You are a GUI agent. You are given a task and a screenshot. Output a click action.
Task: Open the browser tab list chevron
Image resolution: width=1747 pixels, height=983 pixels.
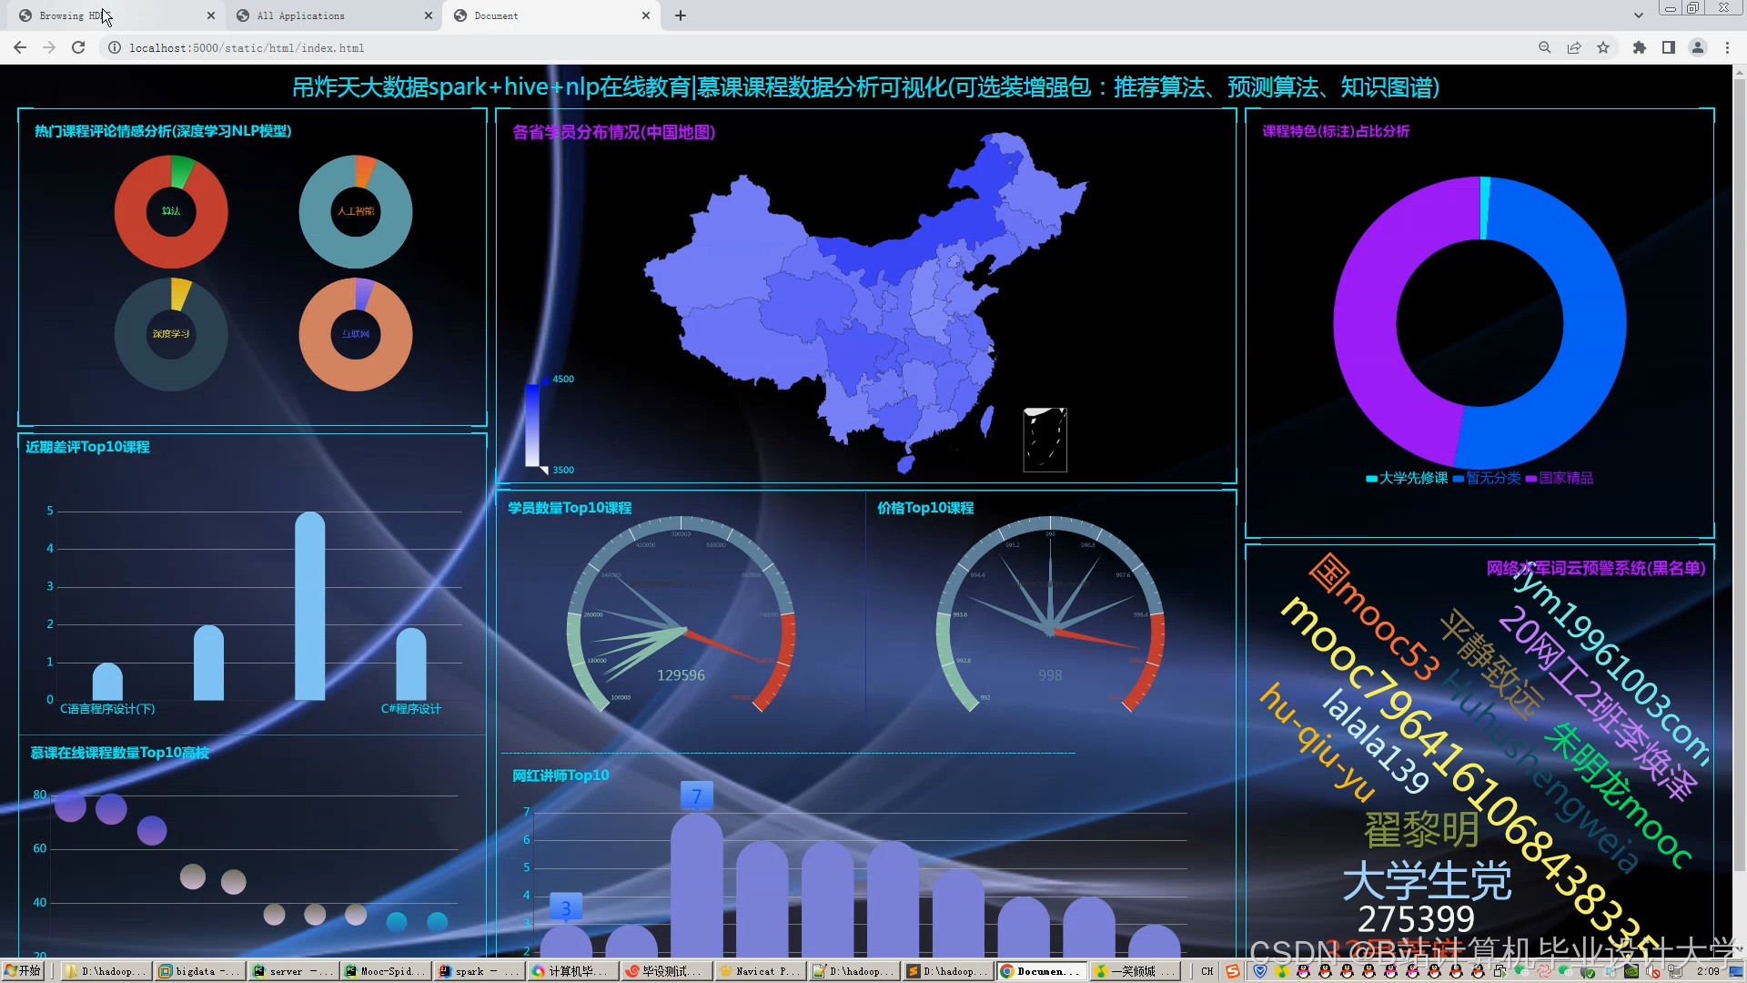[x=1639, y=15]
